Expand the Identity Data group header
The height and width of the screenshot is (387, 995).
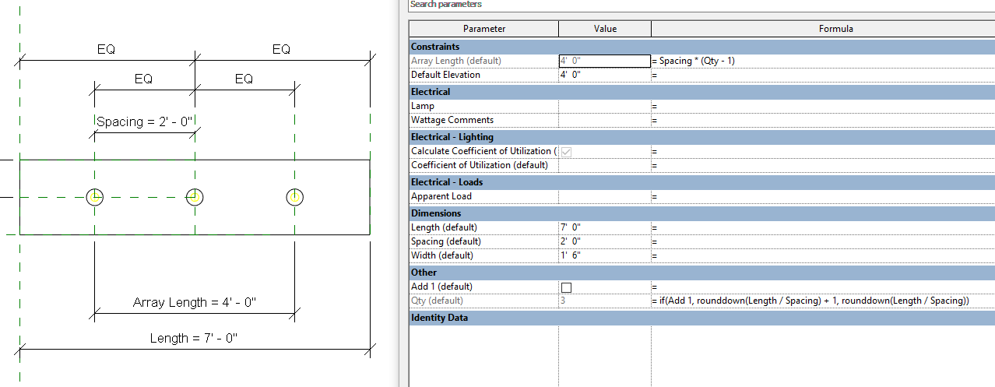(x=439, y=318)
